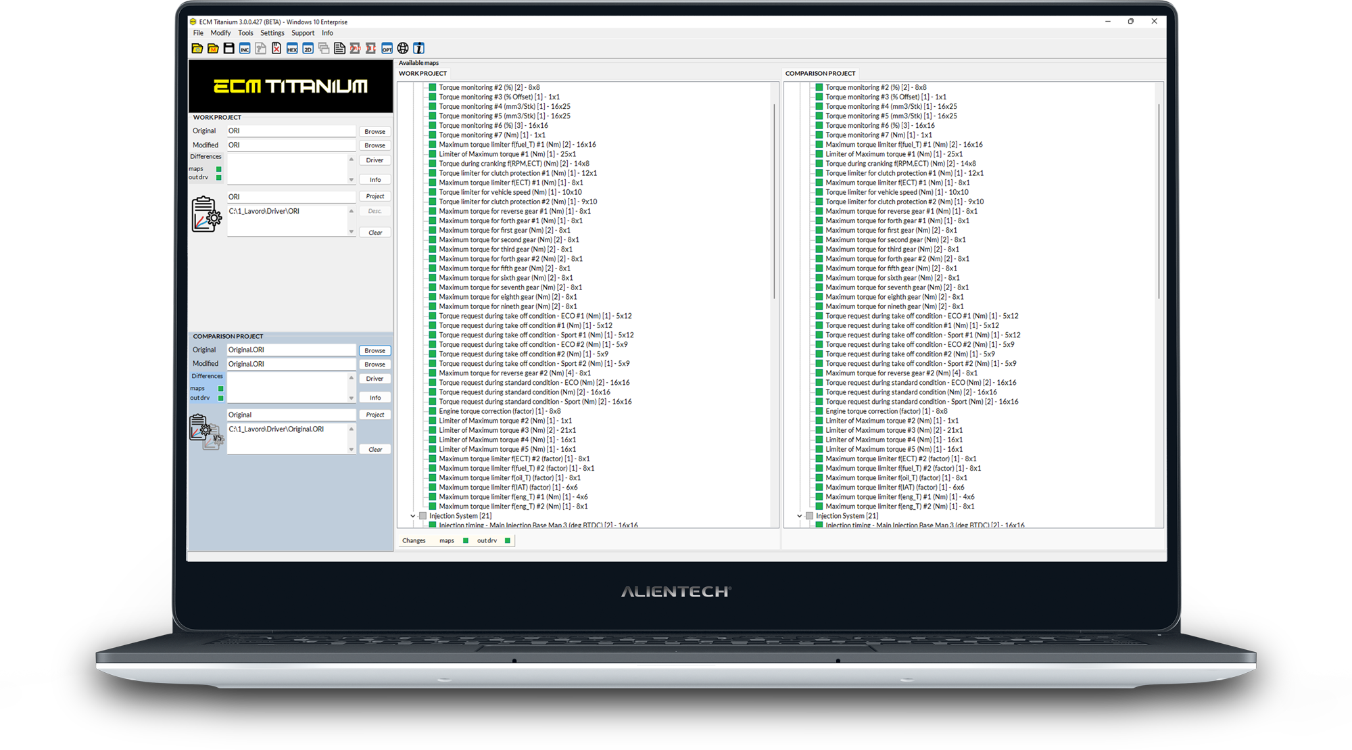The image size is (1352, 750).
Task: Collapse Injection System group in Work Project tree
Action: tap(413, 516)
